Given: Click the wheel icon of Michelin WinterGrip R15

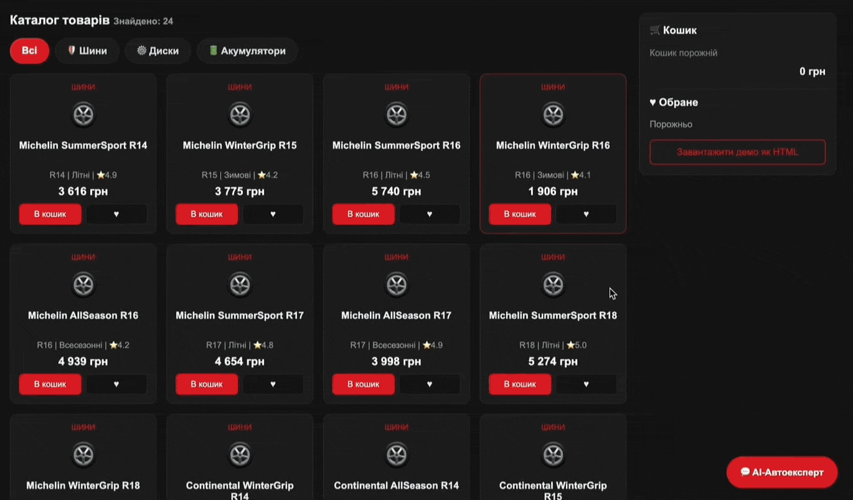Looking at the screenshot, I should [x=240, y=115].
